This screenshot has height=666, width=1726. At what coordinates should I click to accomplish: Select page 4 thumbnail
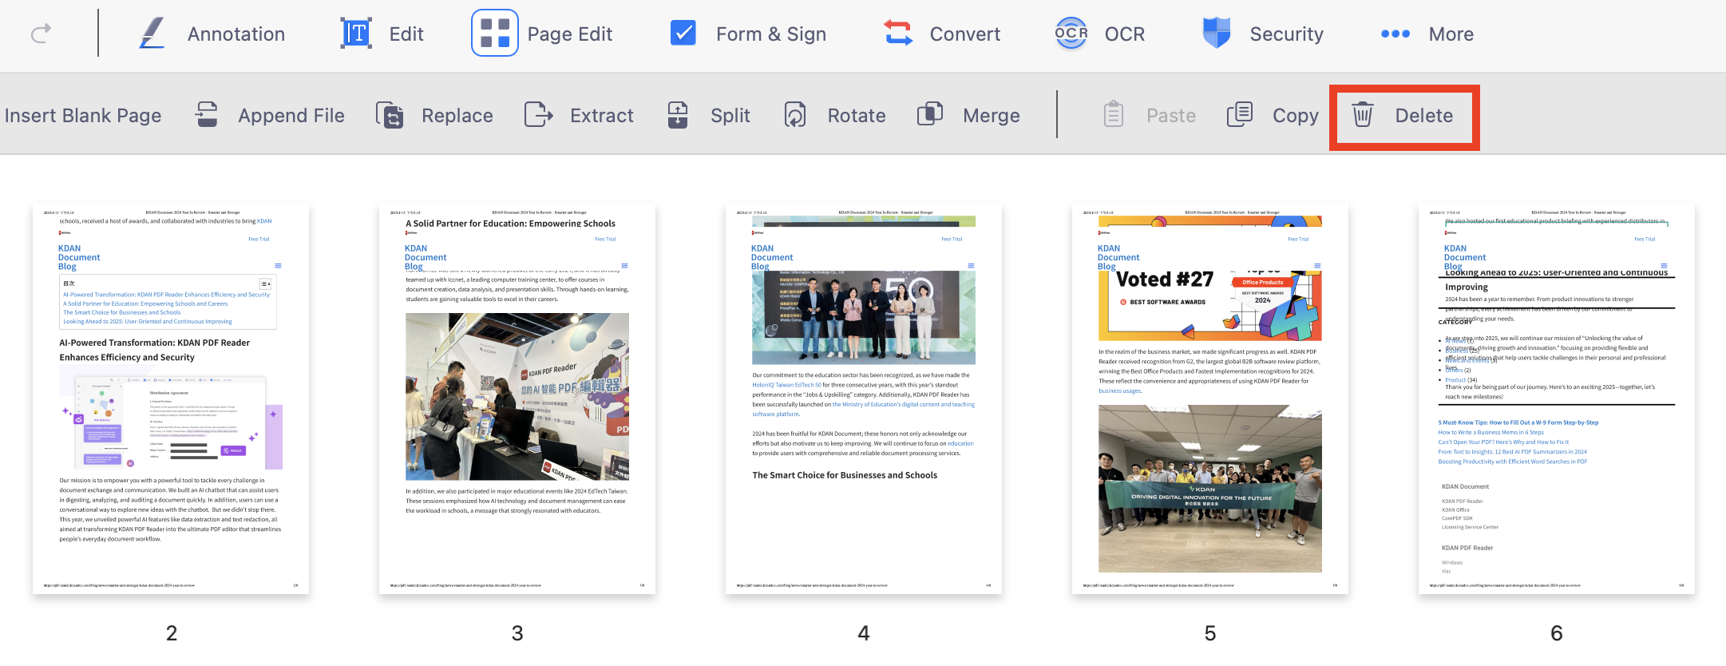864,398
